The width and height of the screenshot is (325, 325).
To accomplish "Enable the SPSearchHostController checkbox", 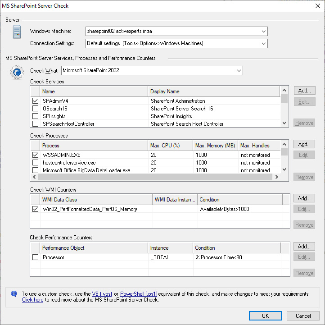I will click(x=36, y=124).
